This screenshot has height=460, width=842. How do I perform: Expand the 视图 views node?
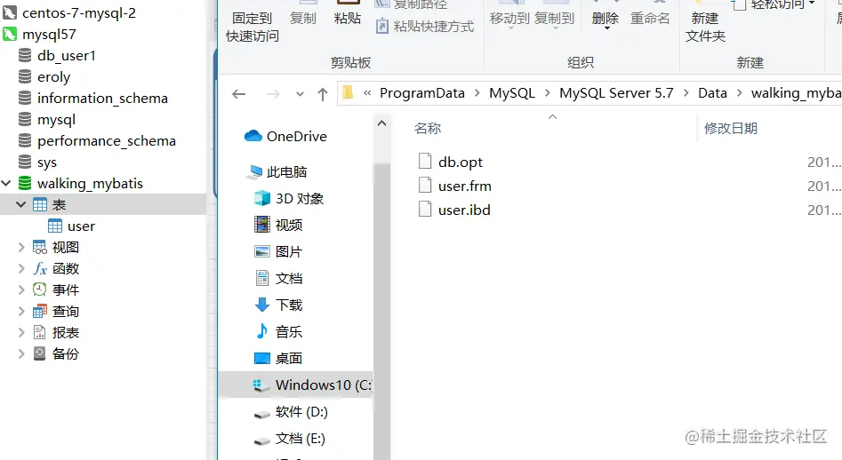point(21,247)
